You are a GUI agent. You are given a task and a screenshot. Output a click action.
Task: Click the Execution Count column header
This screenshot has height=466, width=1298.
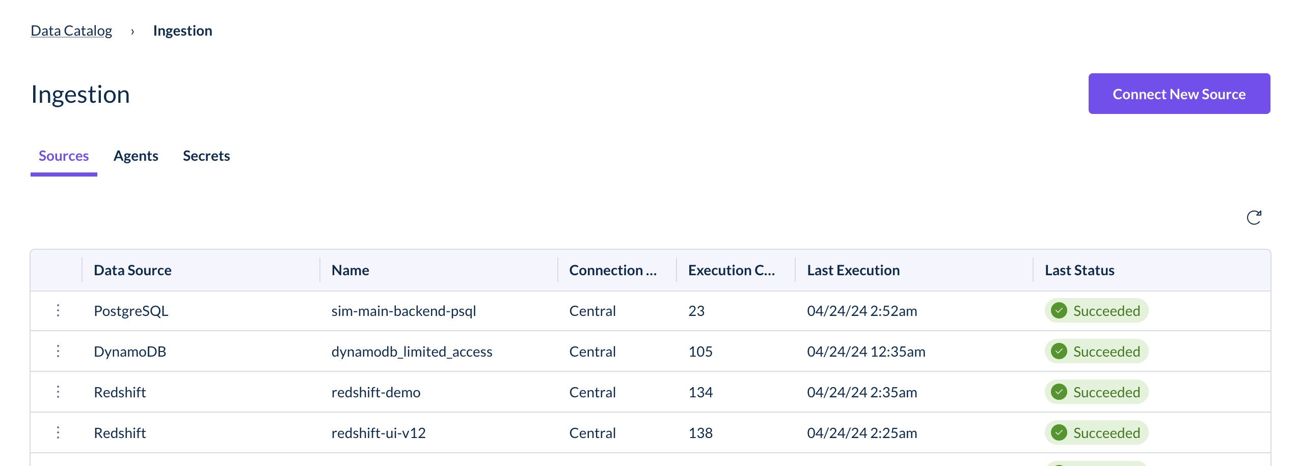coord(732,270)
